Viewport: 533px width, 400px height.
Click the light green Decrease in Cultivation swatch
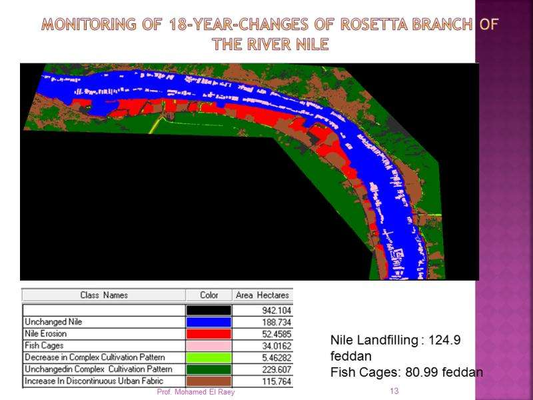[x=209, y=357]
